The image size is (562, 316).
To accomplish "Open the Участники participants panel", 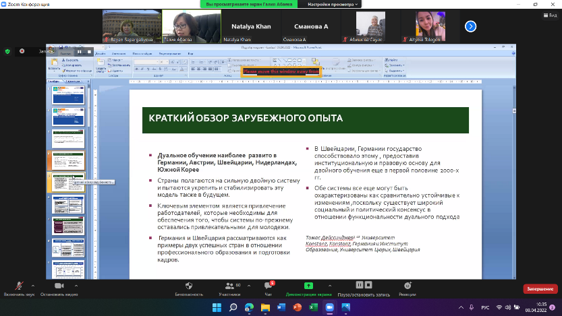I will (x=229, y=286).
